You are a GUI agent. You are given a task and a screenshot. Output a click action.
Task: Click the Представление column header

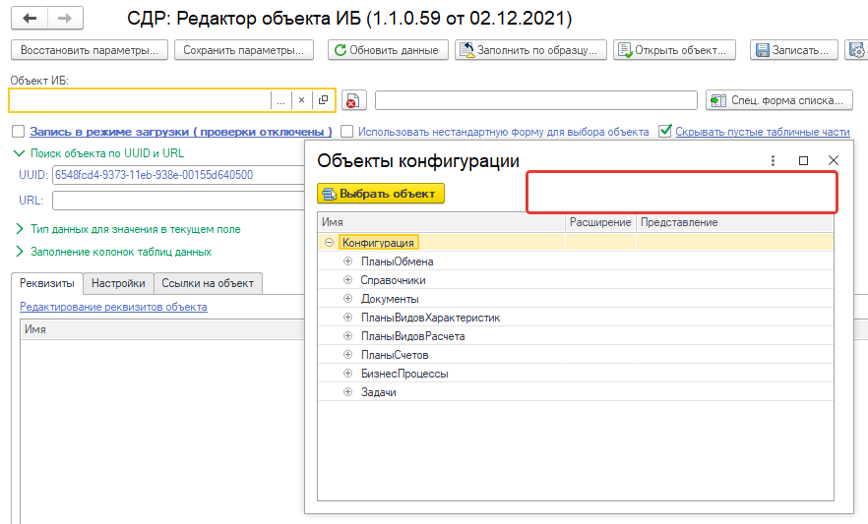[x=734, y=222]
